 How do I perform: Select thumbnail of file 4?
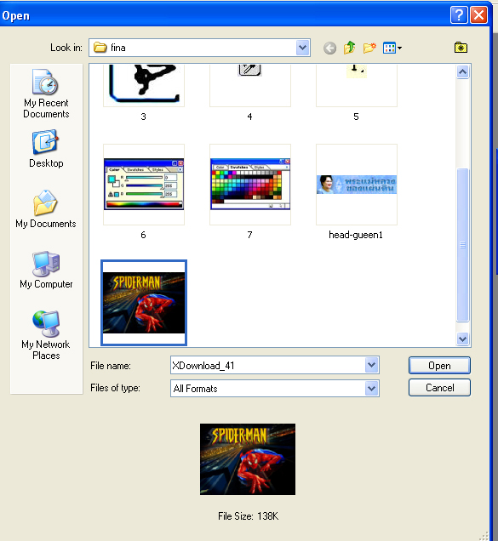(250, 85)
